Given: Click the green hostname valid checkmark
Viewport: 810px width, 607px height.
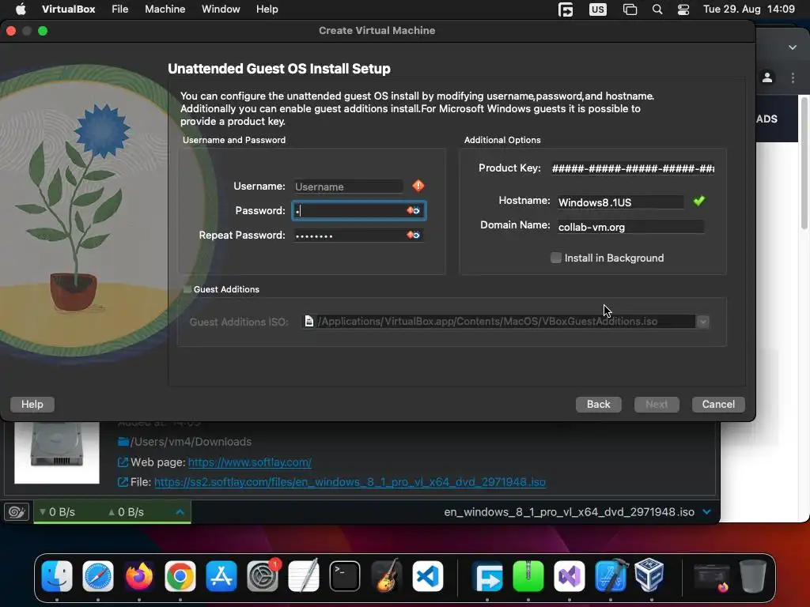Looking at the screenshot, I should pos(699,201).
